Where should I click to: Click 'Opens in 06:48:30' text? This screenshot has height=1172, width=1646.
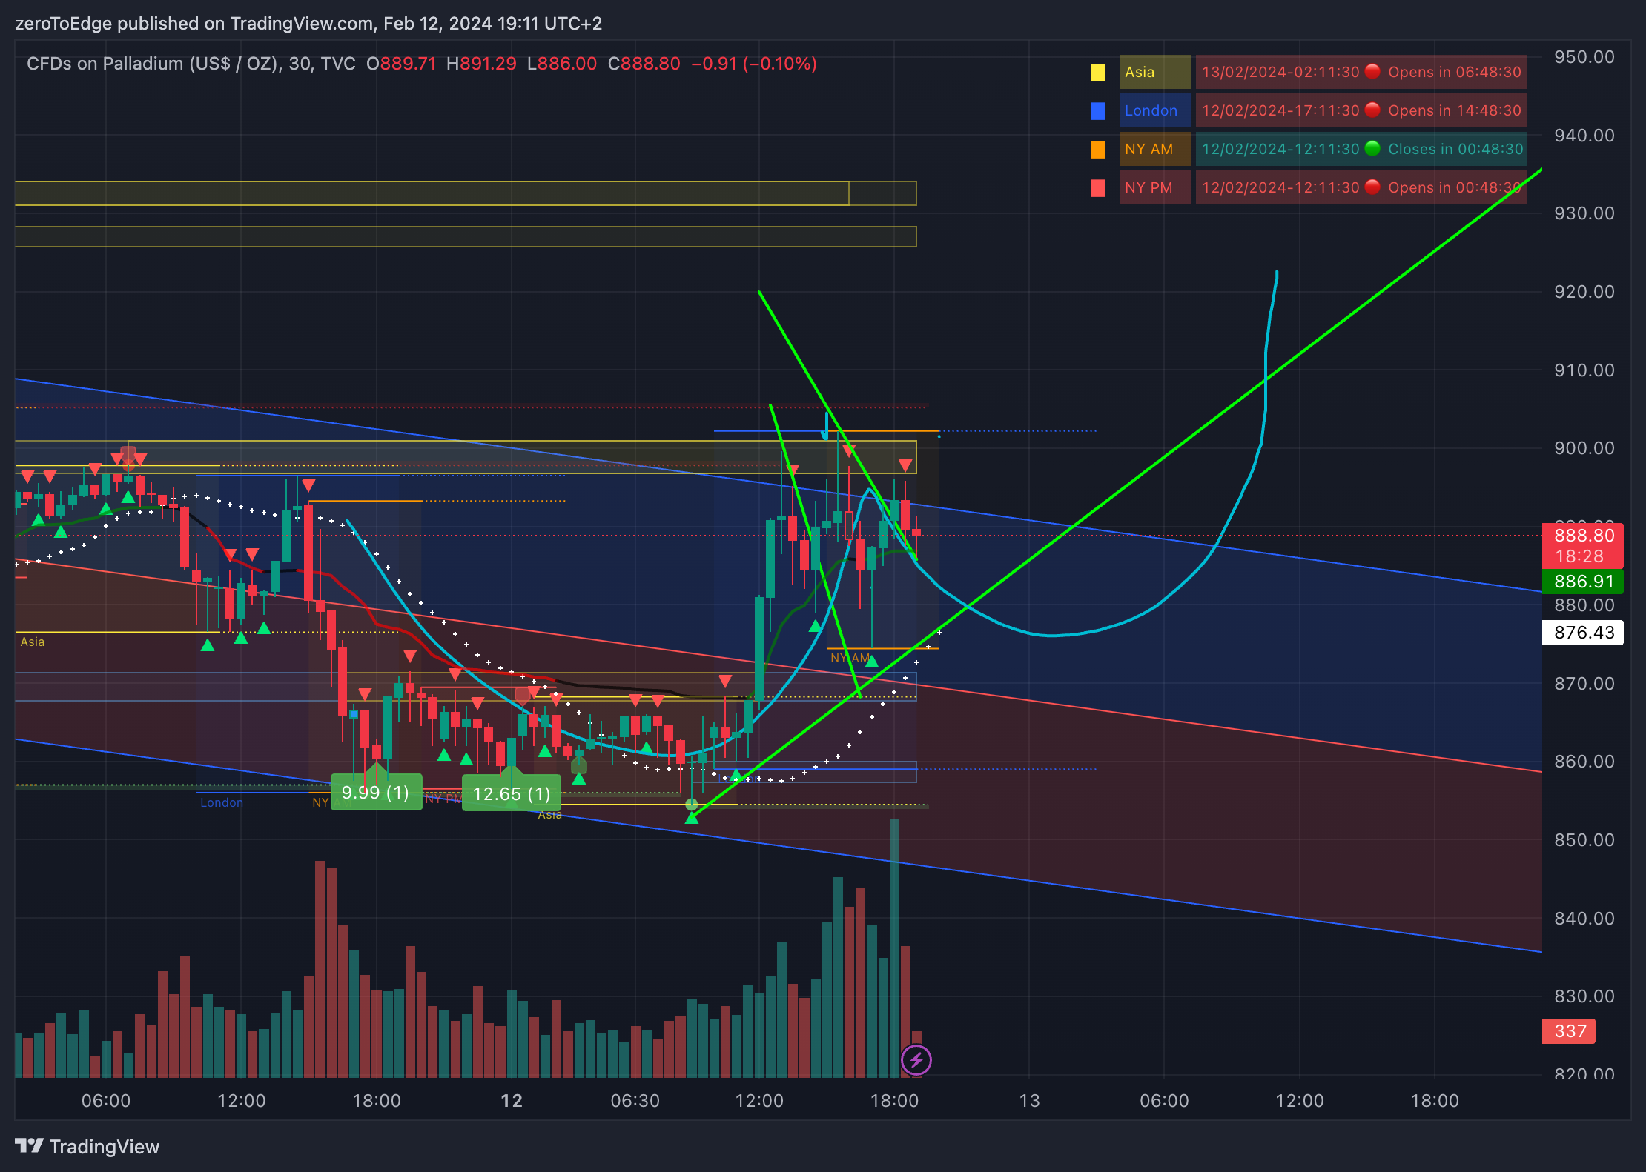[x=1455, y=72]
